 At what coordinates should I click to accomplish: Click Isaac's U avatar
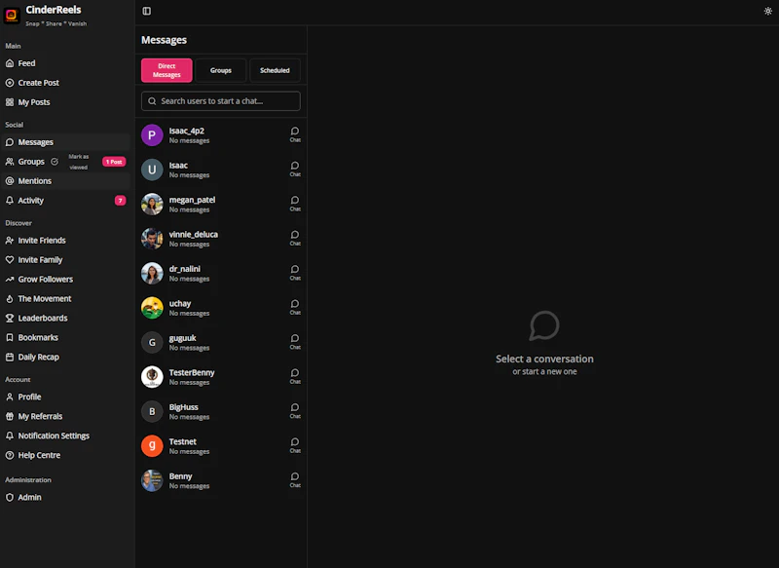coord(152,170)
